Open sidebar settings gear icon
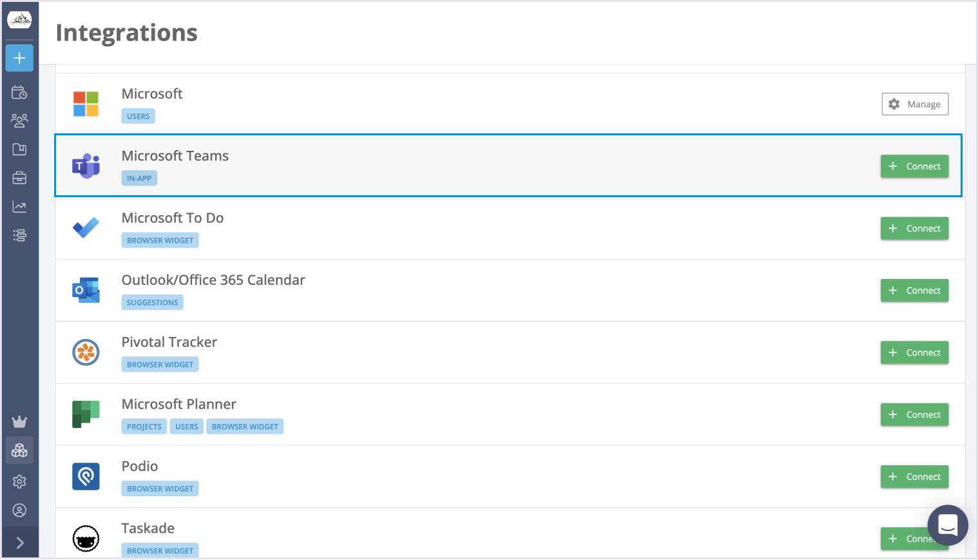The height and width of the screenshot is (560, 978). tap(19, 481)
